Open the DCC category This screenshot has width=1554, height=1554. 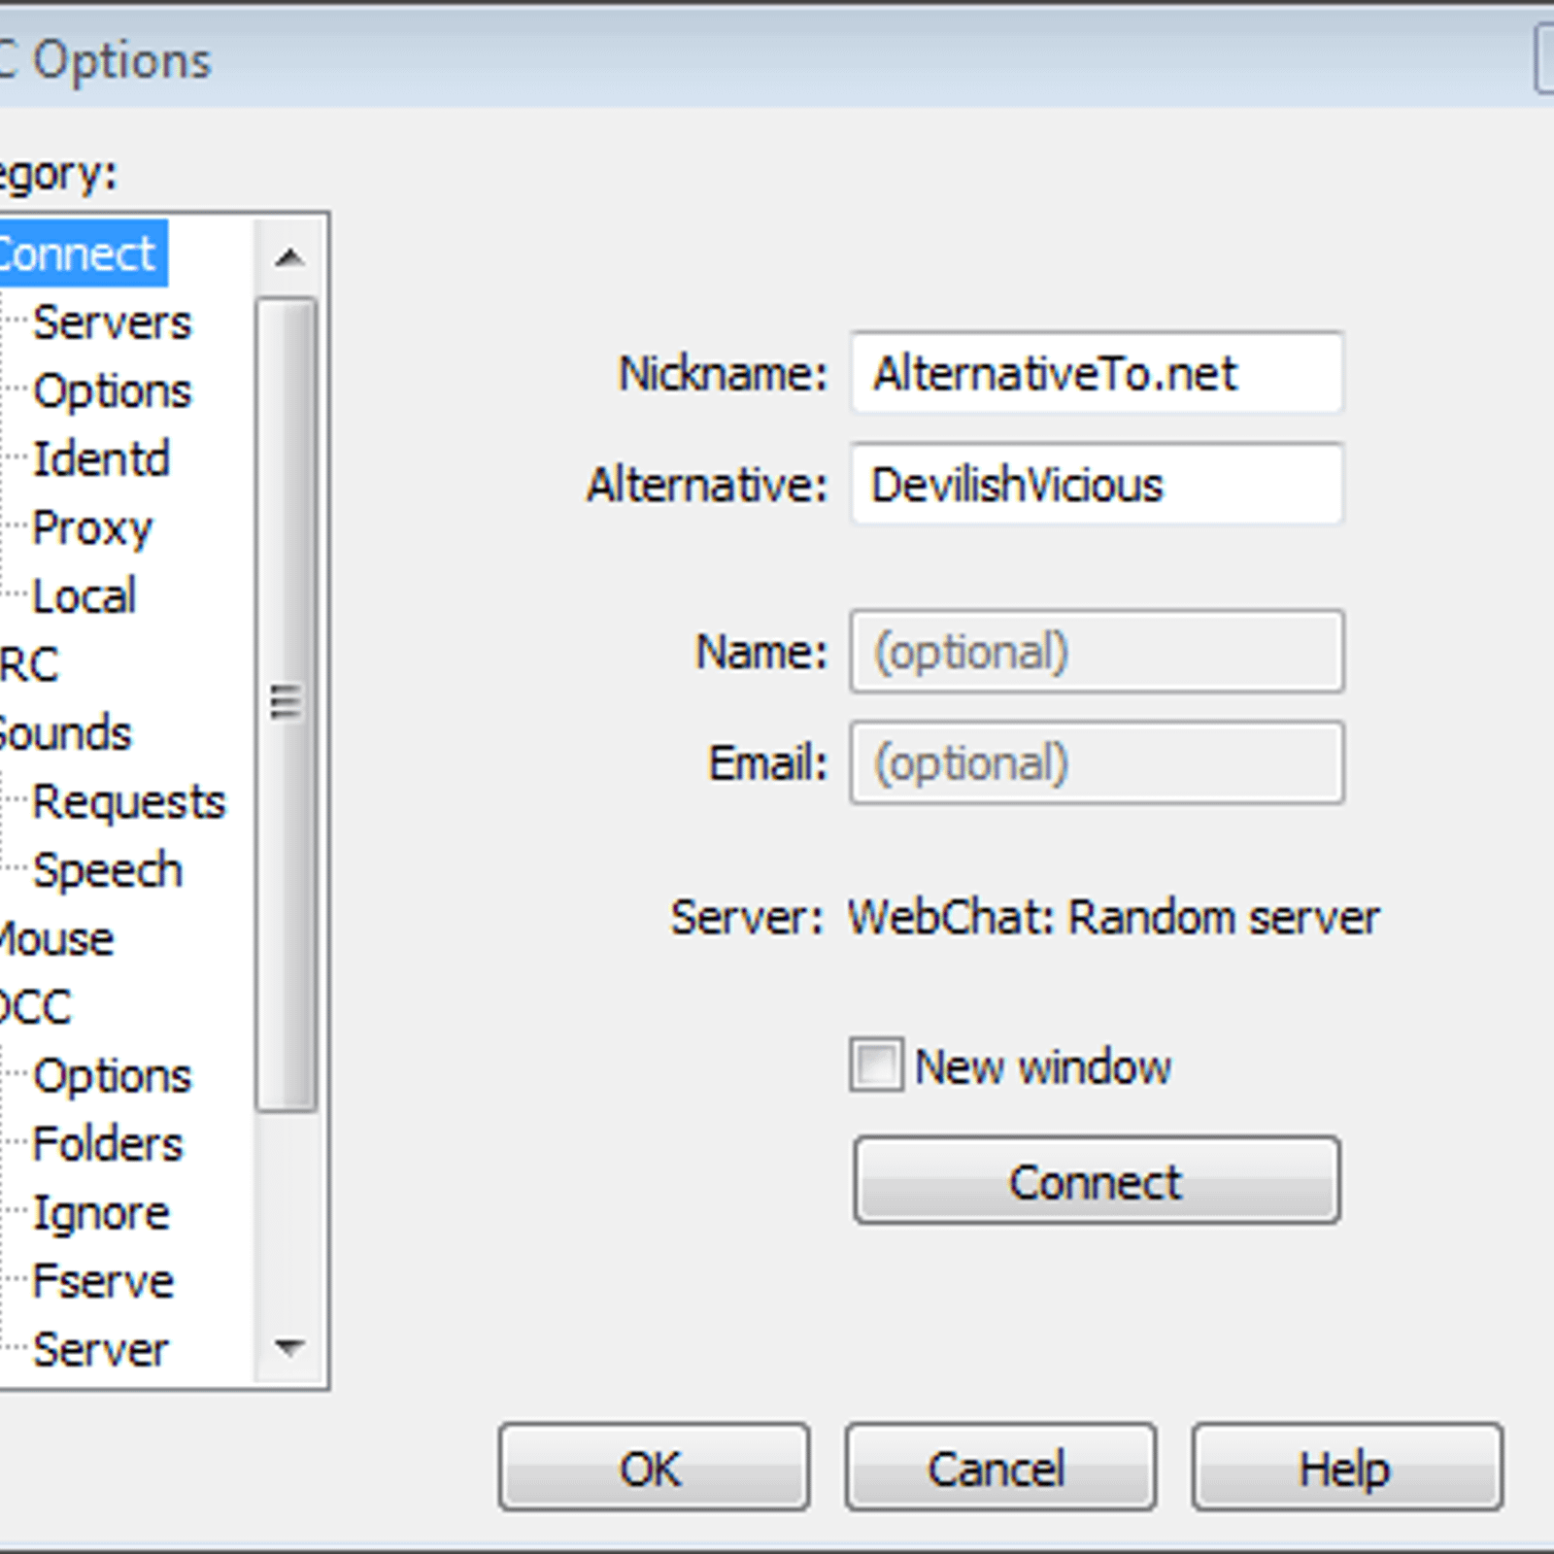coord(36,1007)
